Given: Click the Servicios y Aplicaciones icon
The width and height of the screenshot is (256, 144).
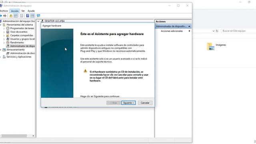Looking at the screenshot, I should point(4,57).
